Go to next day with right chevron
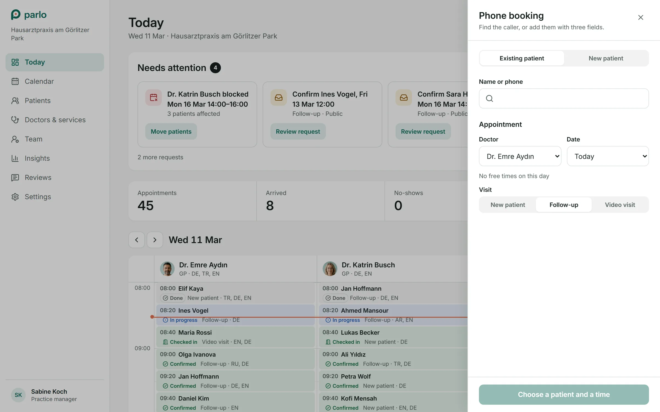Screen dimensions: 660x412 coord(155,240)
